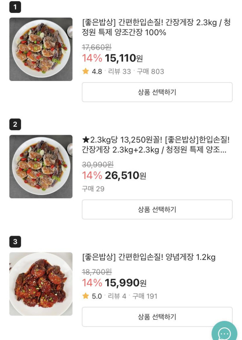Click the 26,510원 discounted price
This screenshot has width=242, height=340.
[x=125, y=176]
